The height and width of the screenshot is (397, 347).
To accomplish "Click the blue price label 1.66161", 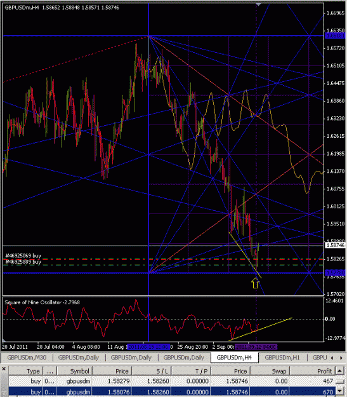I will coord(335,36).
